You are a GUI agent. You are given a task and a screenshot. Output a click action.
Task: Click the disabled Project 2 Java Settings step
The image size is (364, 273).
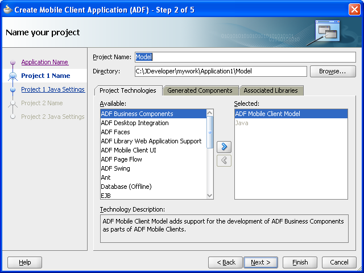pos(53,117)
